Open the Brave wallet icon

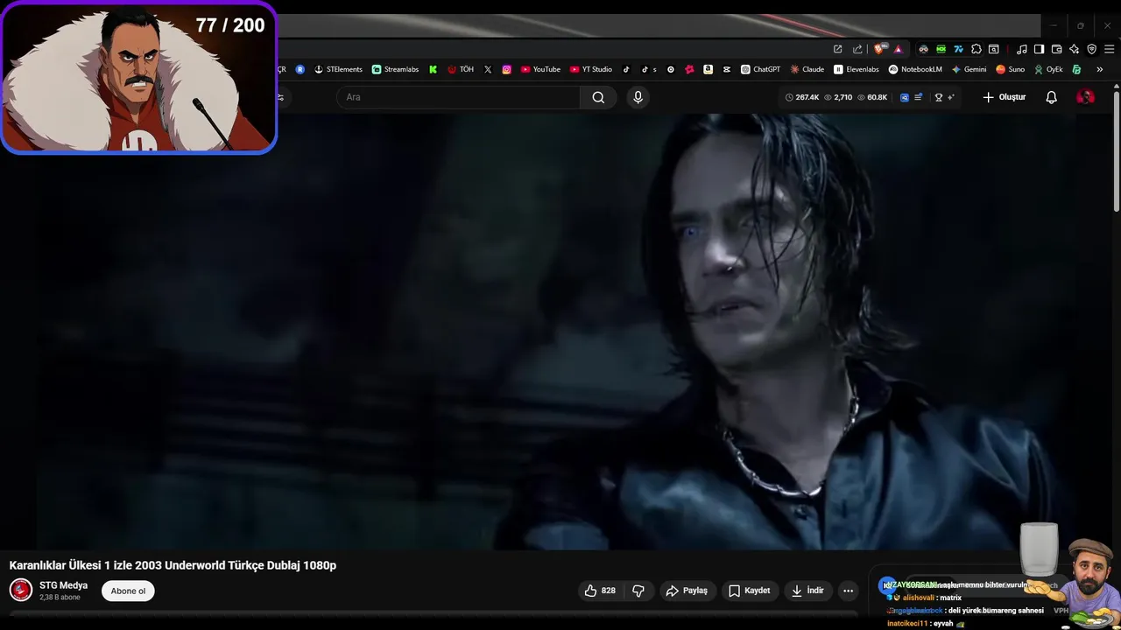(x=1056, y=49)
